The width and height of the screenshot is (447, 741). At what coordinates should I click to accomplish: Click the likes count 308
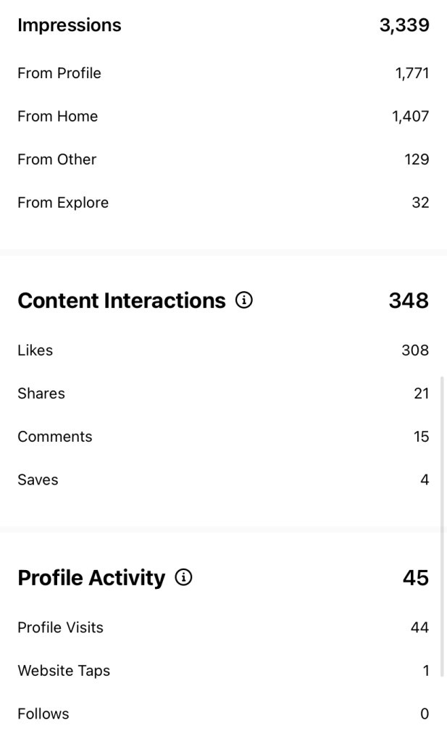[415, 351]
